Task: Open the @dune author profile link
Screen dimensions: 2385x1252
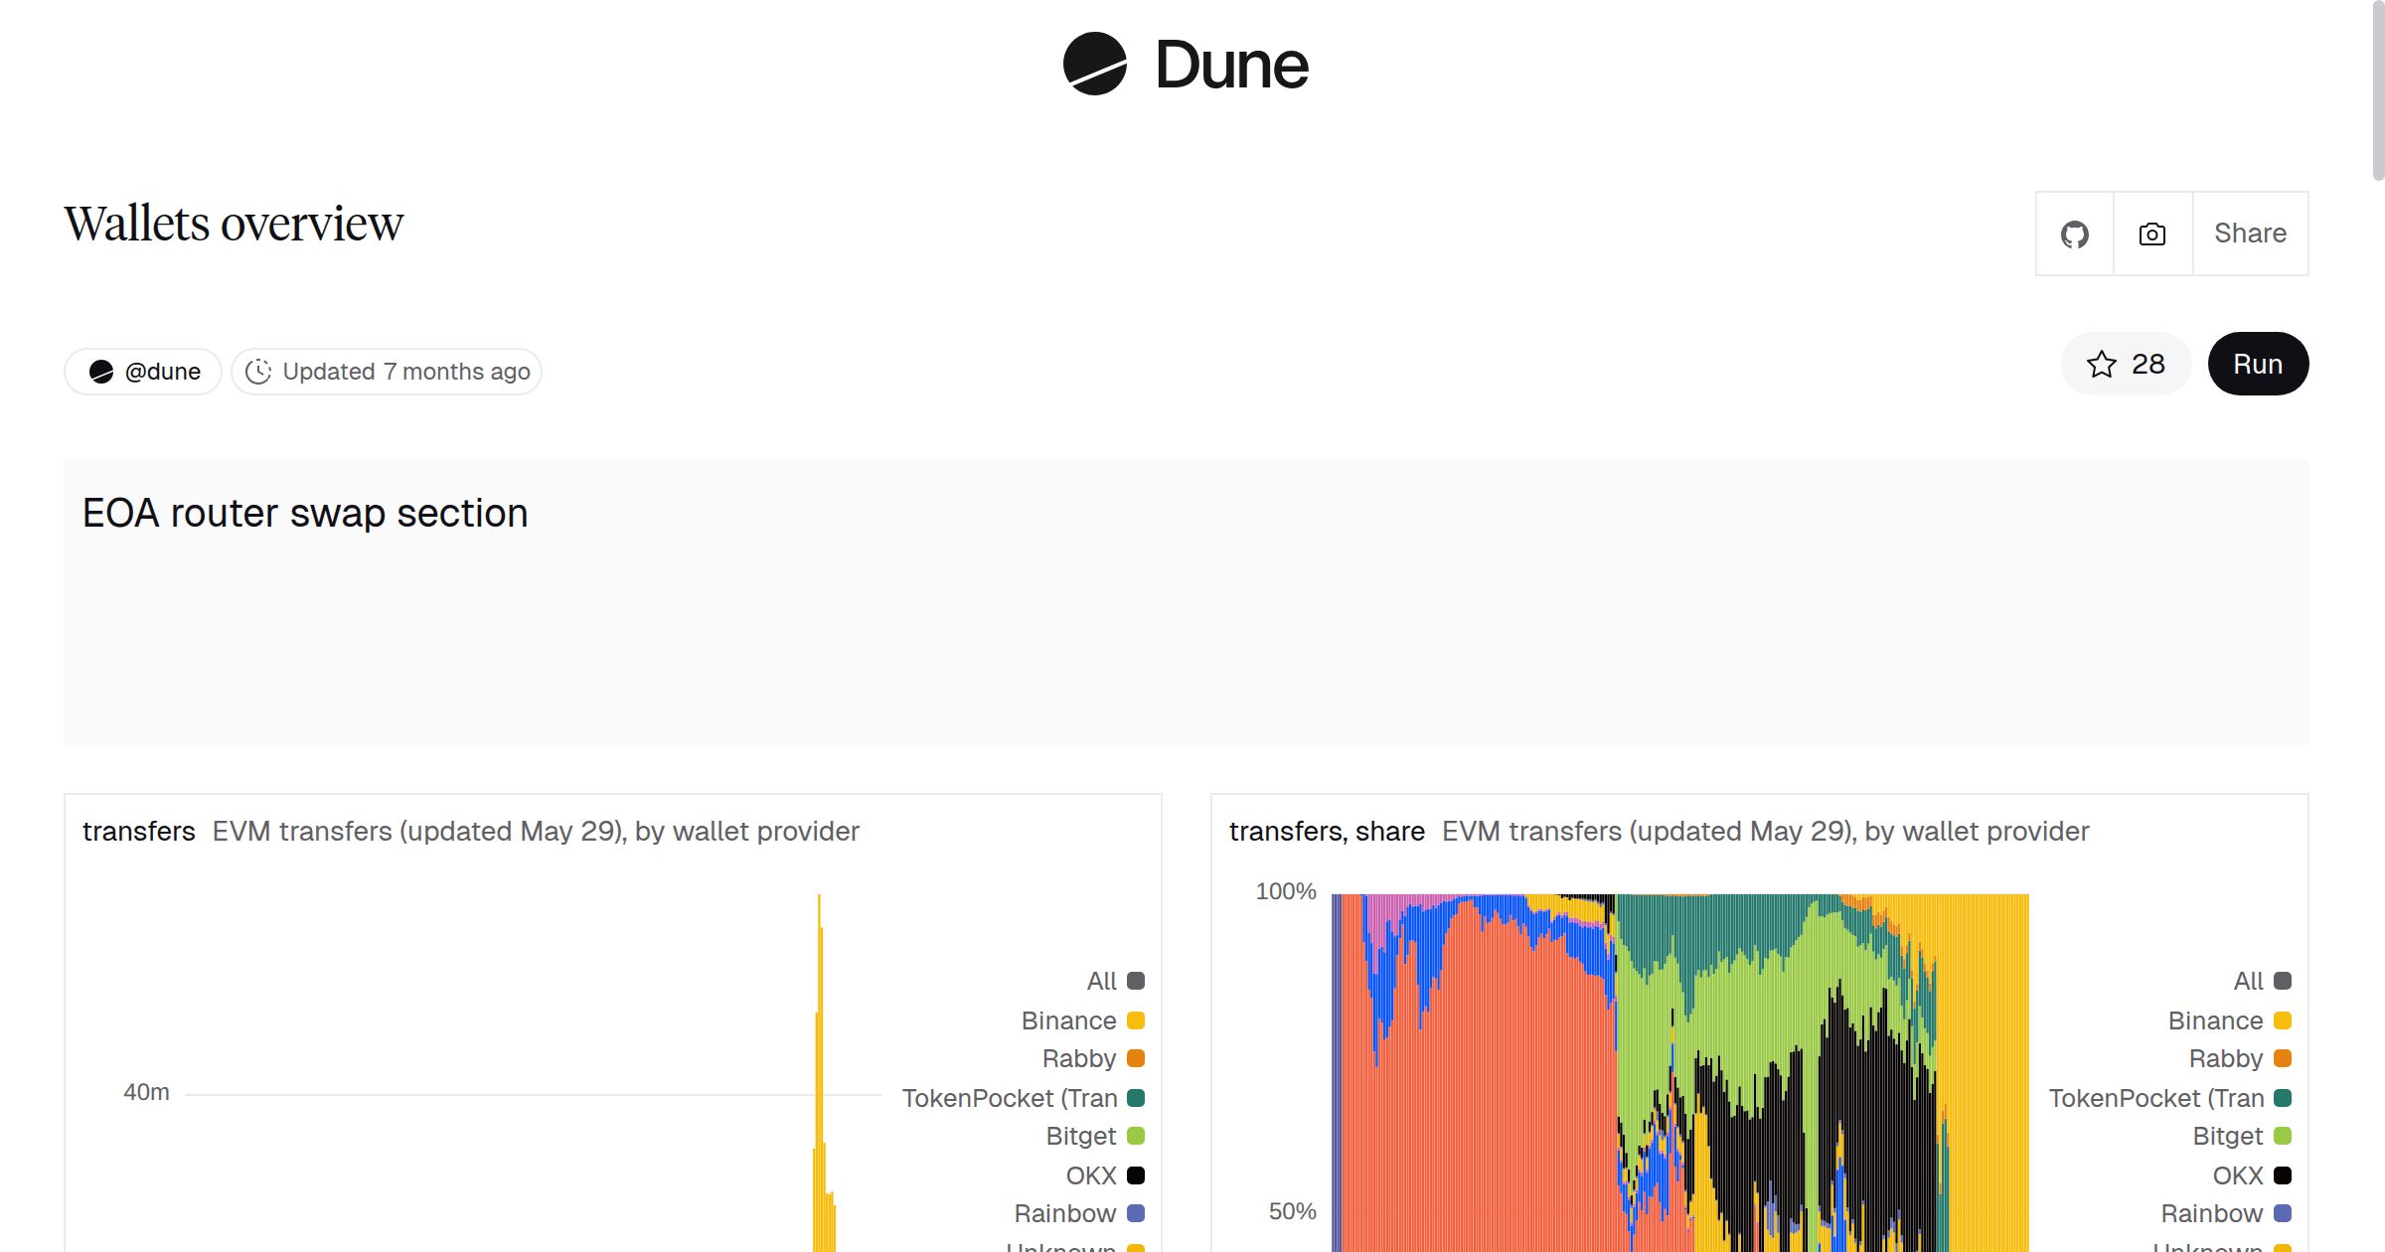Action: pos(162,372)
